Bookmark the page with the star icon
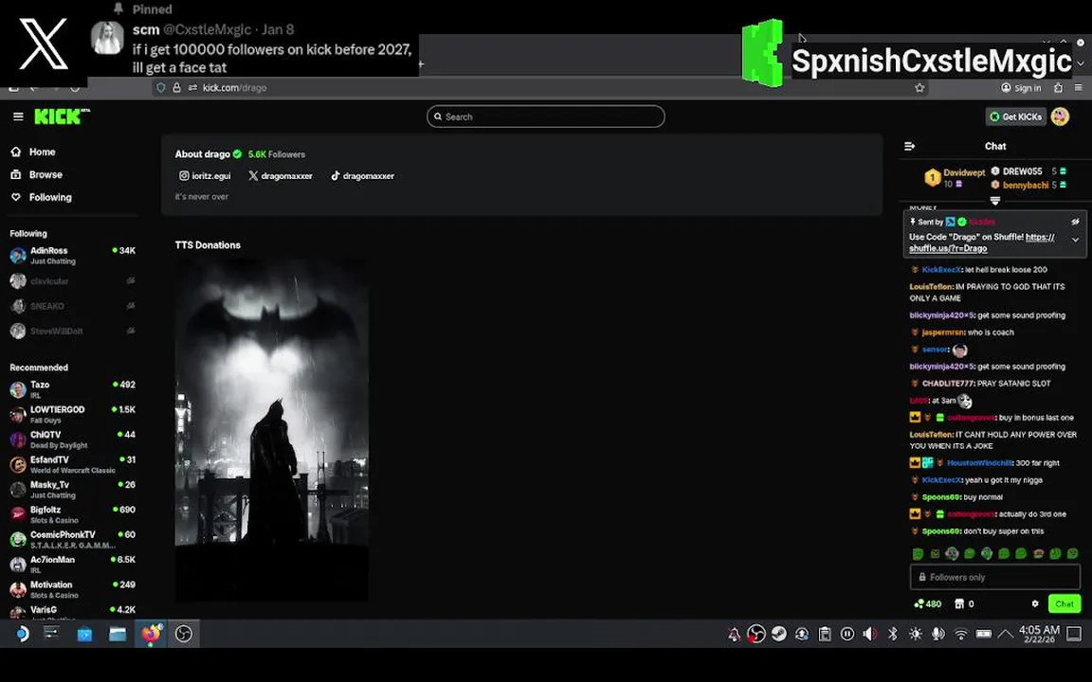 [919, 88]
